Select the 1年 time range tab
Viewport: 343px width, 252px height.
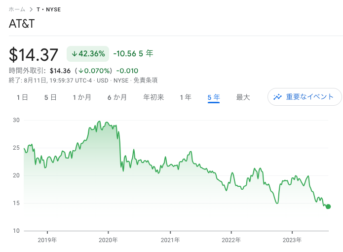(x=186, y=97)
